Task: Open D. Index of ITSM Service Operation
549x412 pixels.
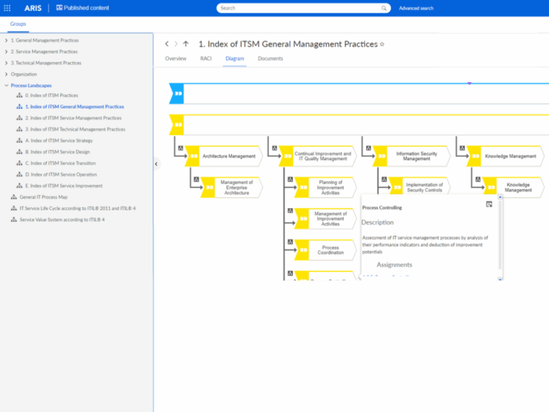Action: [61, 175]
